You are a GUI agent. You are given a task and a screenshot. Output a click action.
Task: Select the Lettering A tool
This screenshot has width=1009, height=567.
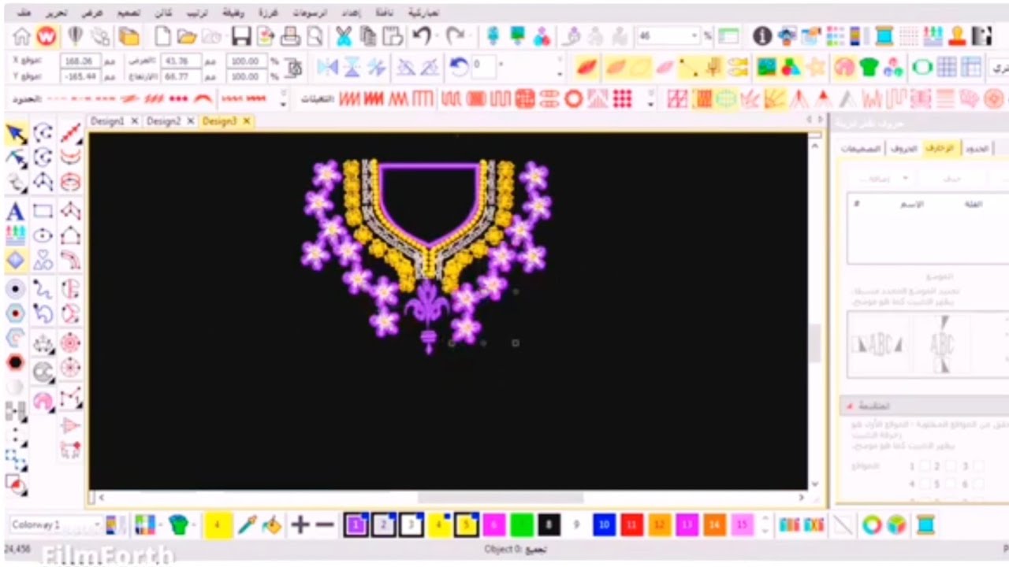tap(15, 211)
